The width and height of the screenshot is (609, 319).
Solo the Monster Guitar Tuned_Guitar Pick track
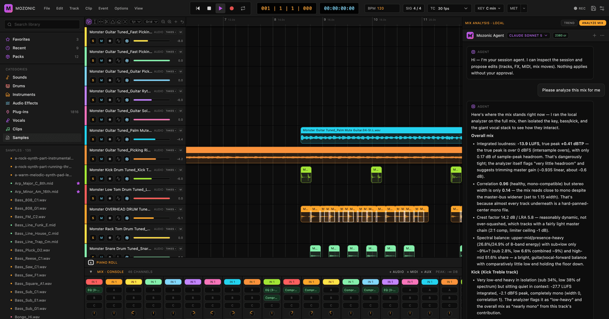coord(93,80)
